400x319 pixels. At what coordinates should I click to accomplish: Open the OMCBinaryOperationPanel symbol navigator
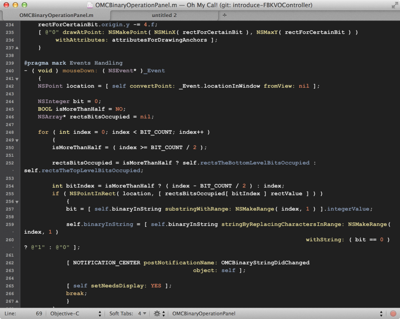click(x=204, y=313)
